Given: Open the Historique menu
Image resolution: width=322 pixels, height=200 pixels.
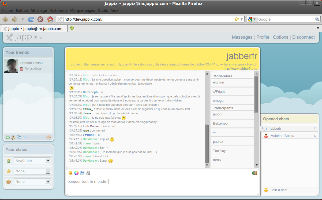Looking at the screenshot, I should click(58, 10).
